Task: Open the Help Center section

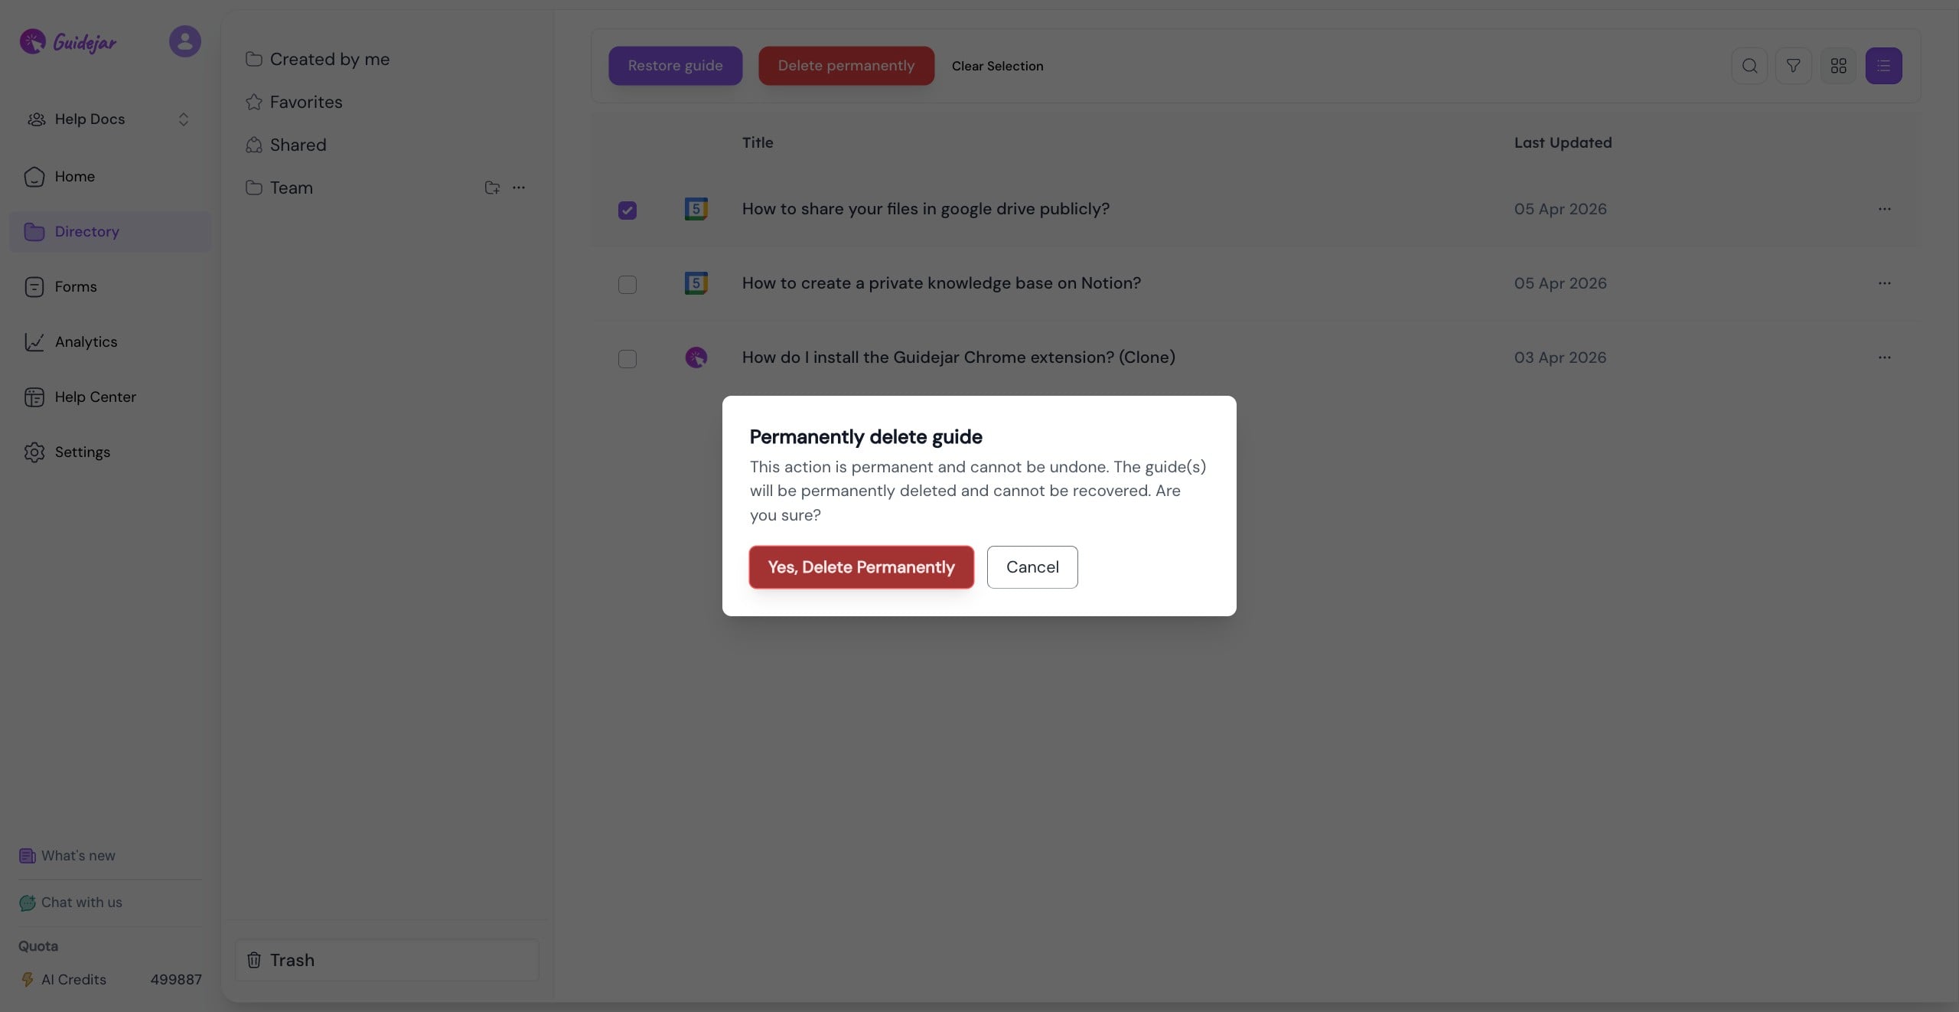Action: pos(93,397)
